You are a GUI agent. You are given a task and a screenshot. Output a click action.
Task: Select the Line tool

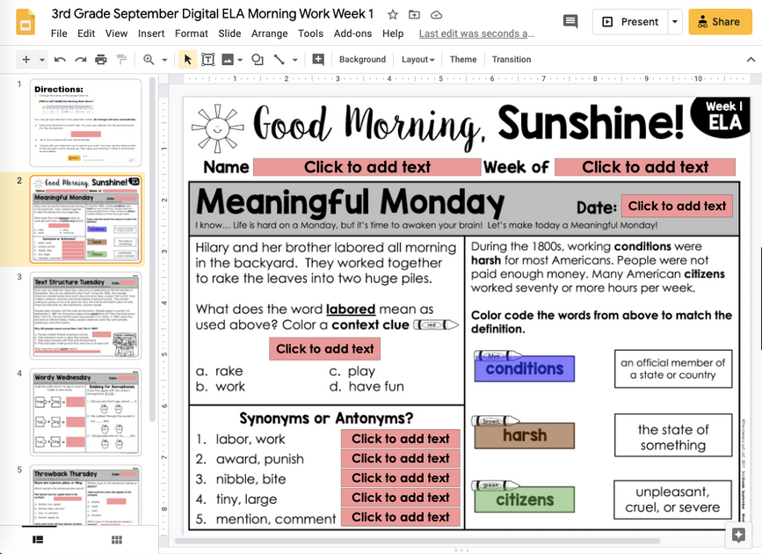point(277,60)
